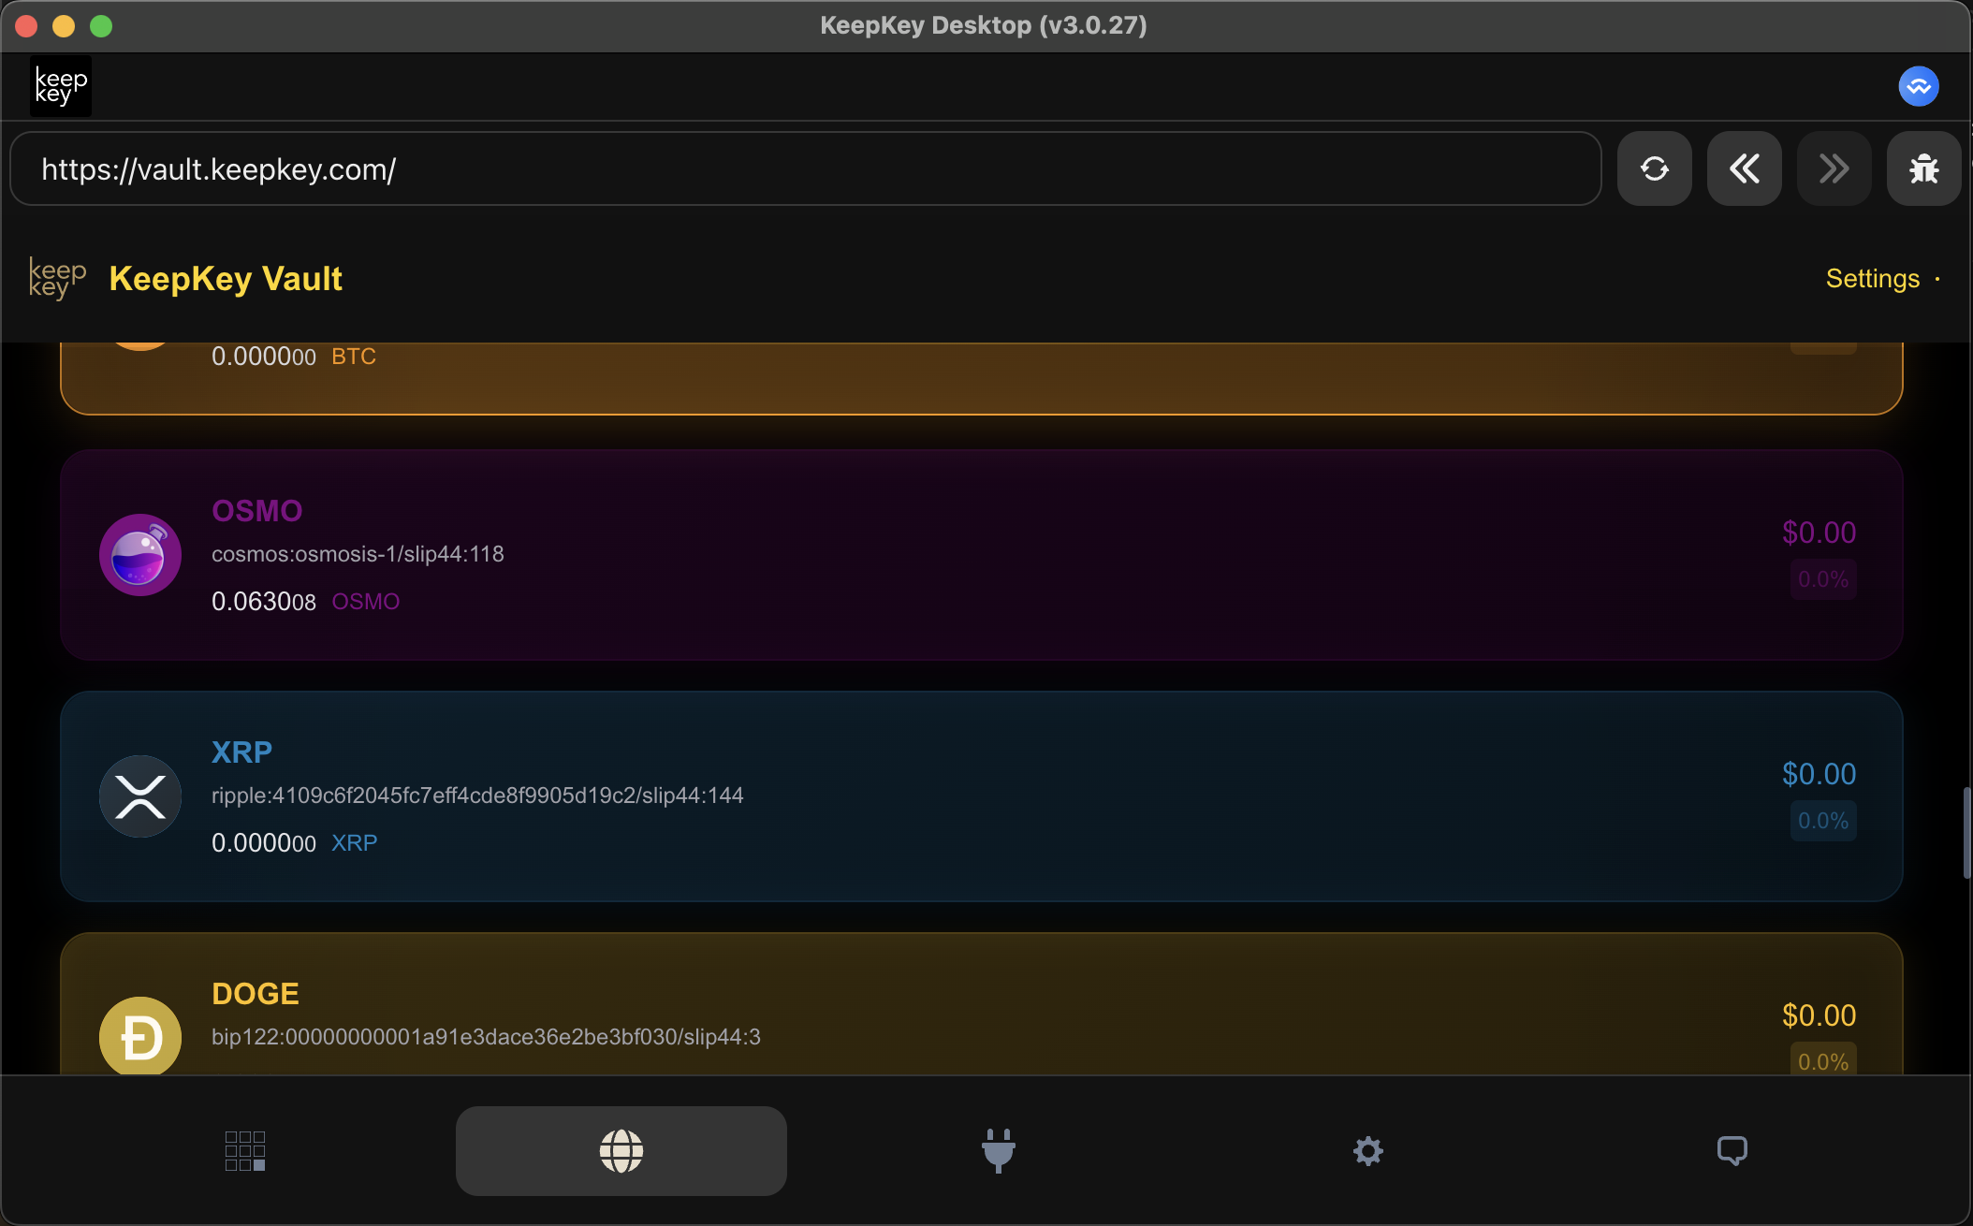Image resolution: width=1973 pixels, height=1226 pixels.
Task: Click the OSMO 0.0% badge
Action: click(1823, 579)
